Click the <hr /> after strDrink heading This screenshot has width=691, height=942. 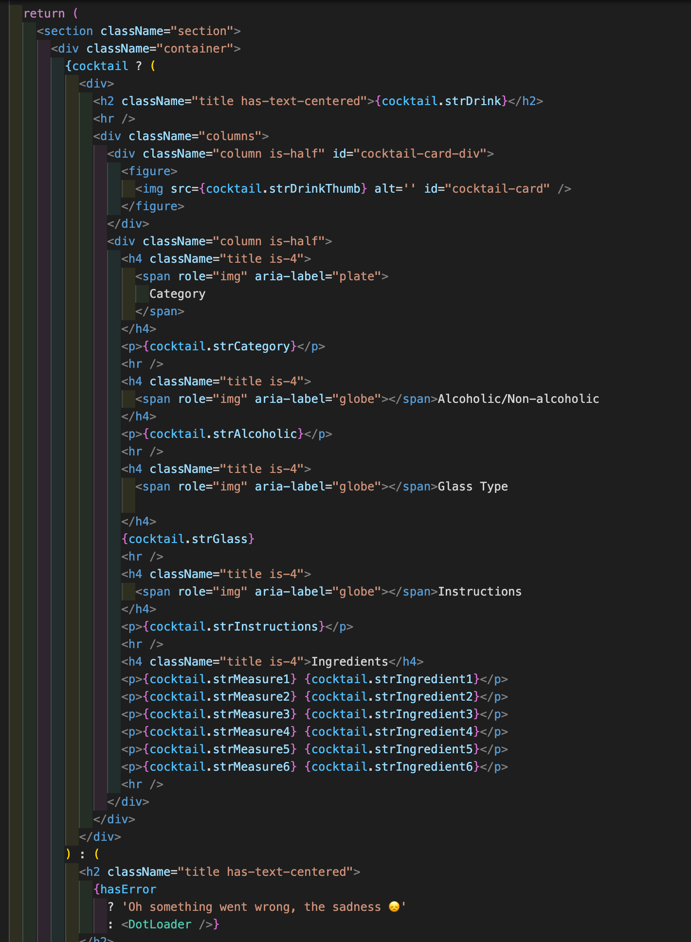point(114,119)
